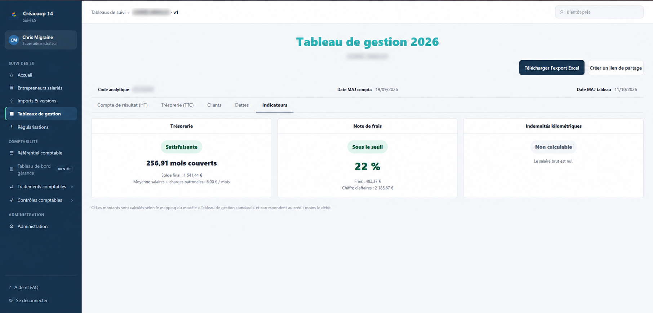Click the Accueil home icon
The width and height of the screenshot is (653, 313).
[x=12, y=75]
